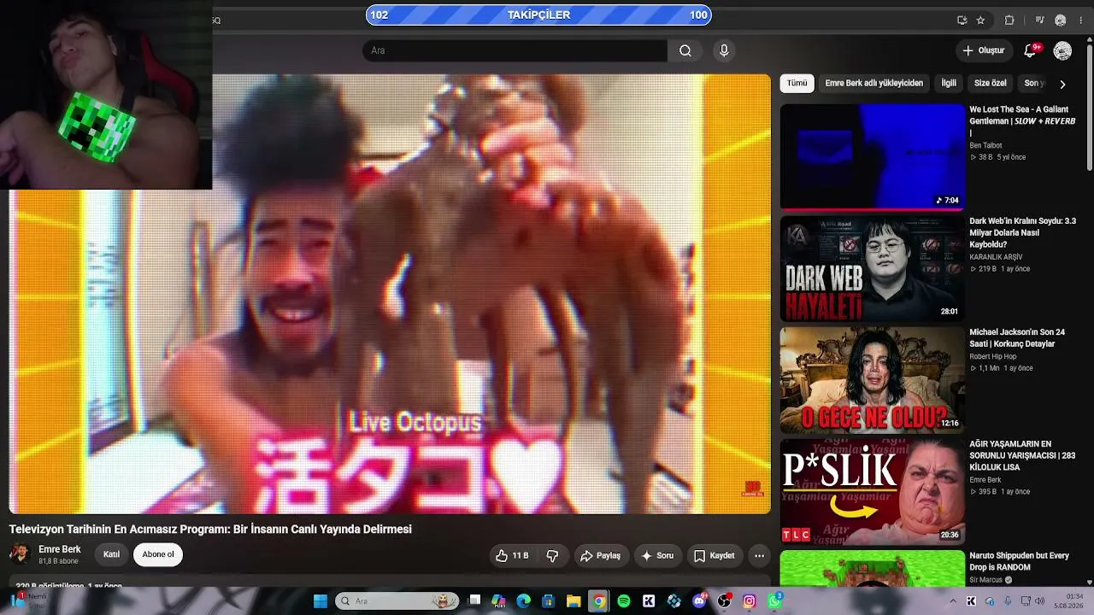Viewport: 1094px width, 615px height.
Task: Click the Google Chrome taskbar icon
Action: pos(599,601)
